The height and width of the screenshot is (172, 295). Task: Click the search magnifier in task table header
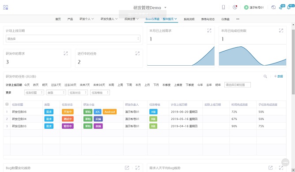point(265,76)
